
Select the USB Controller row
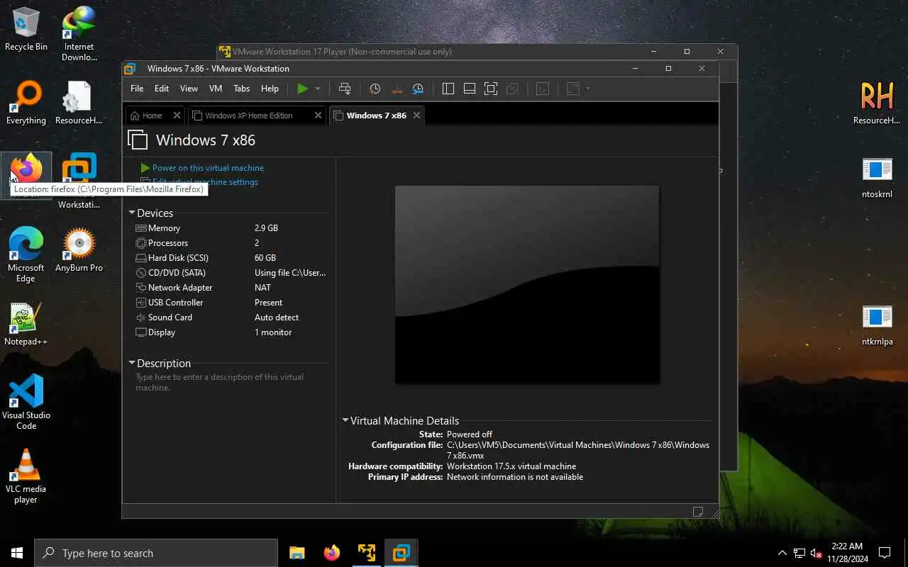pyautogui.click(x=231, y=303)
